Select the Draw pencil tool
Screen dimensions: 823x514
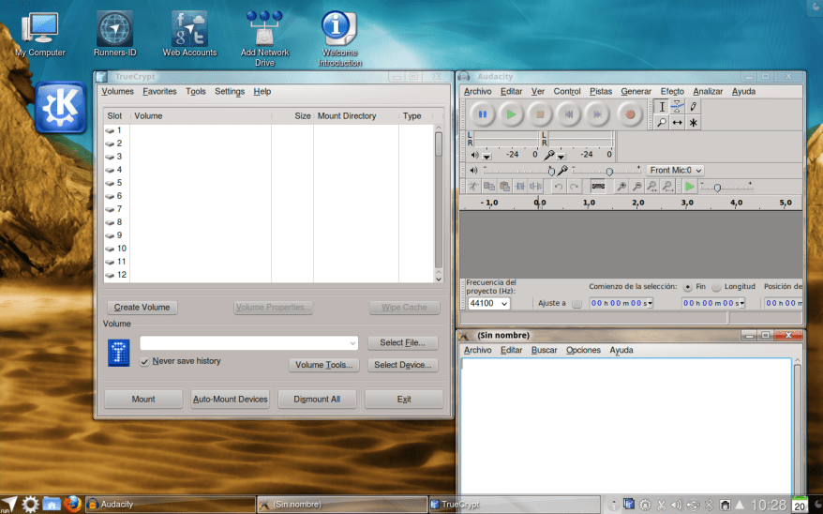[x=694, y=107]
